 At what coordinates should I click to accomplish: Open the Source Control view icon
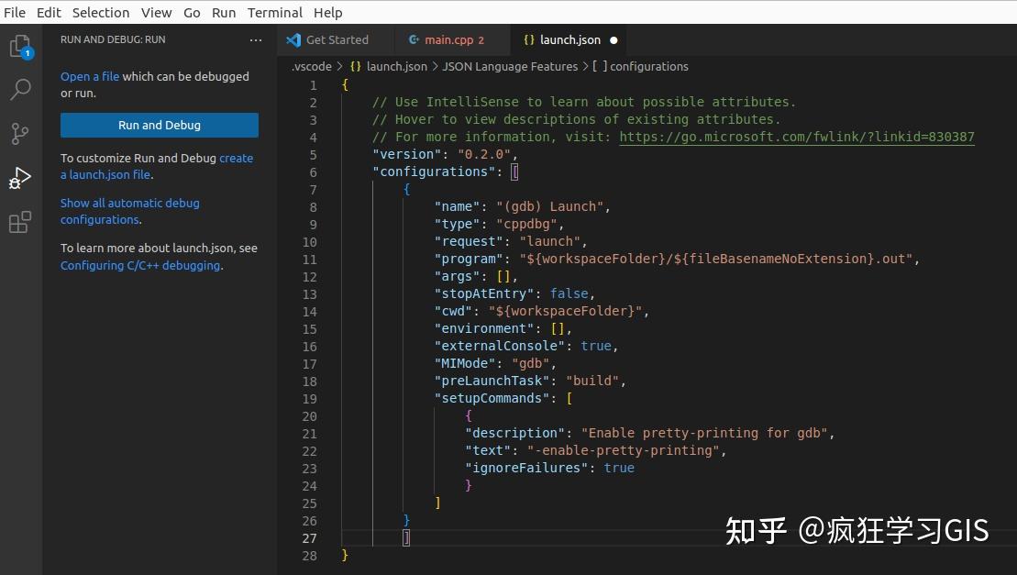[x=20, y=134]
